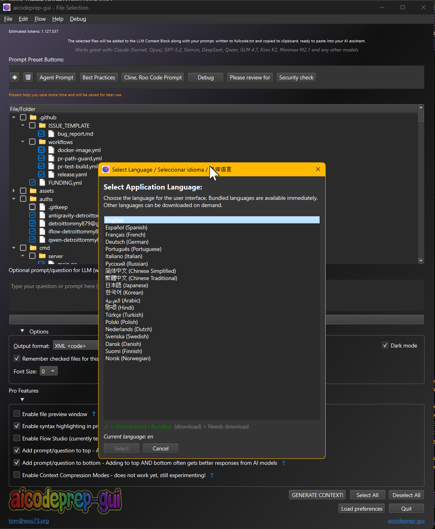
Task: Check the .gitkeep checkbox
Action: click(x=32, y=207)
